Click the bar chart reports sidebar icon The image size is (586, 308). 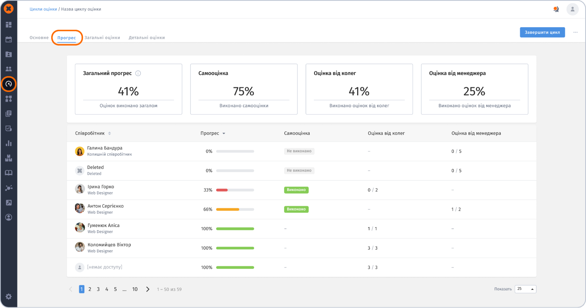(x=9, y=143)
